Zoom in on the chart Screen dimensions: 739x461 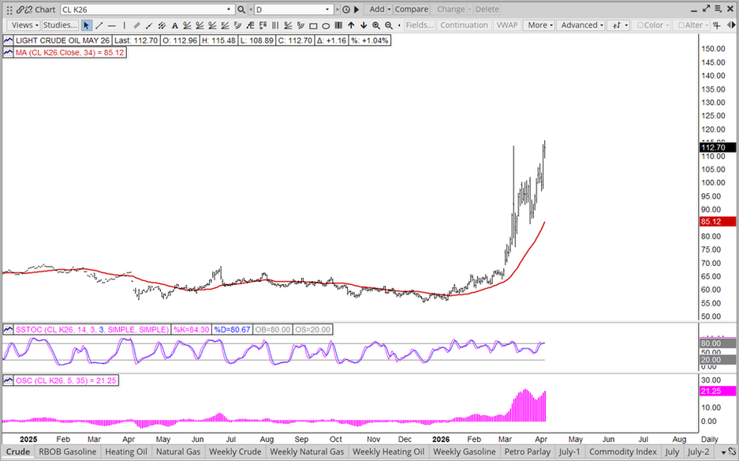tap(376, 25)
